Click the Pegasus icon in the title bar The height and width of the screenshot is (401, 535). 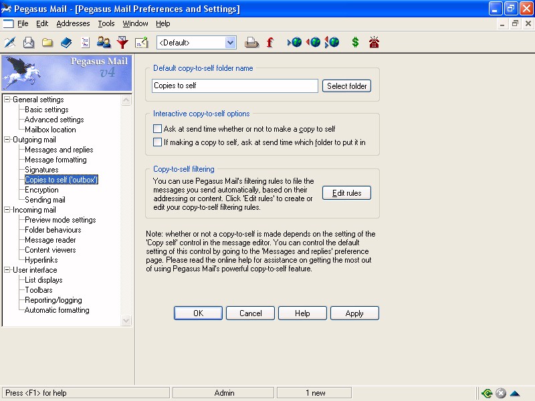pos(7,9)
